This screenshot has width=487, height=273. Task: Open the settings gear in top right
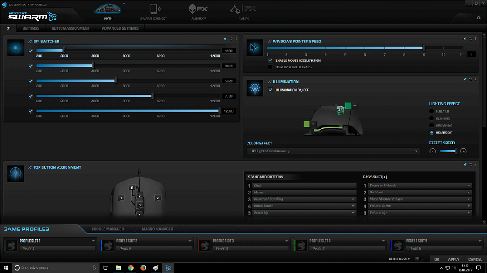point(478,18)
